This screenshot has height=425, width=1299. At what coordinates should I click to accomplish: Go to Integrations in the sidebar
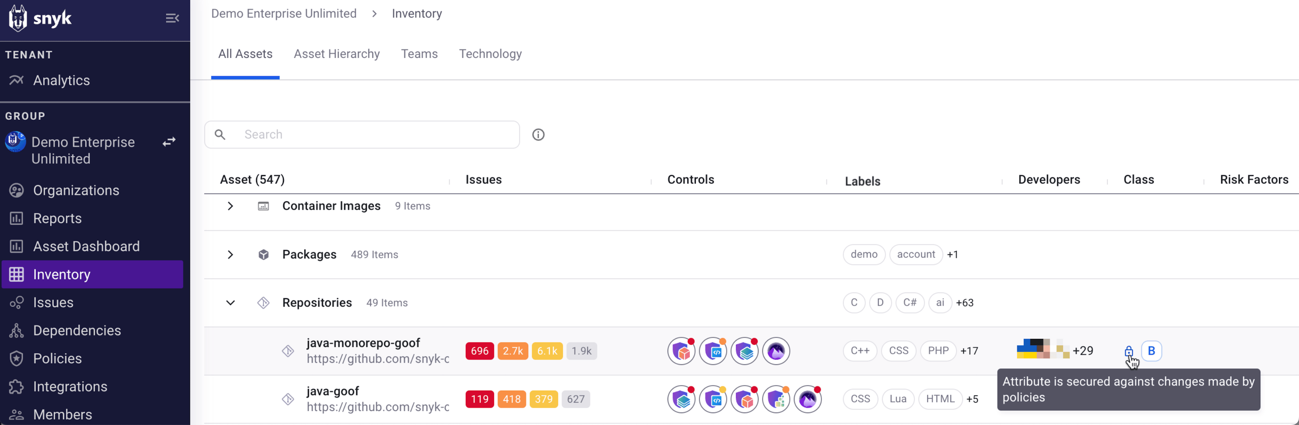(70, 386)
